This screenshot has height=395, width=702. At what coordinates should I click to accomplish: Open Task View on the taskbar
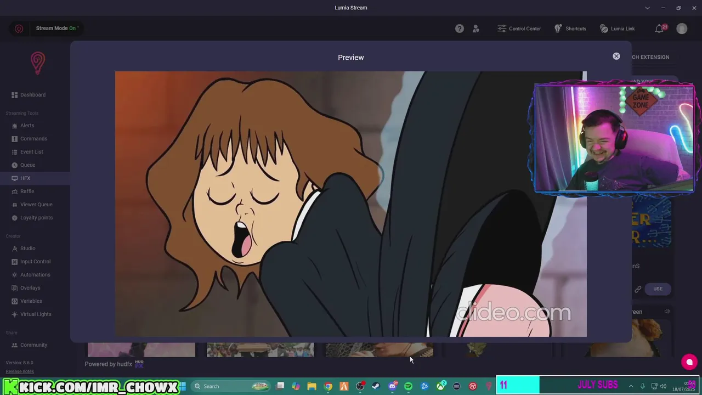click(x=280, y=386)
